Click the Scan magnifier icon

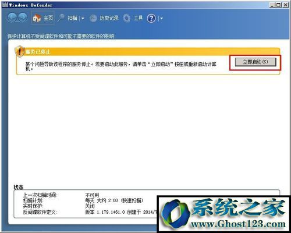click(x=61, y=18)
